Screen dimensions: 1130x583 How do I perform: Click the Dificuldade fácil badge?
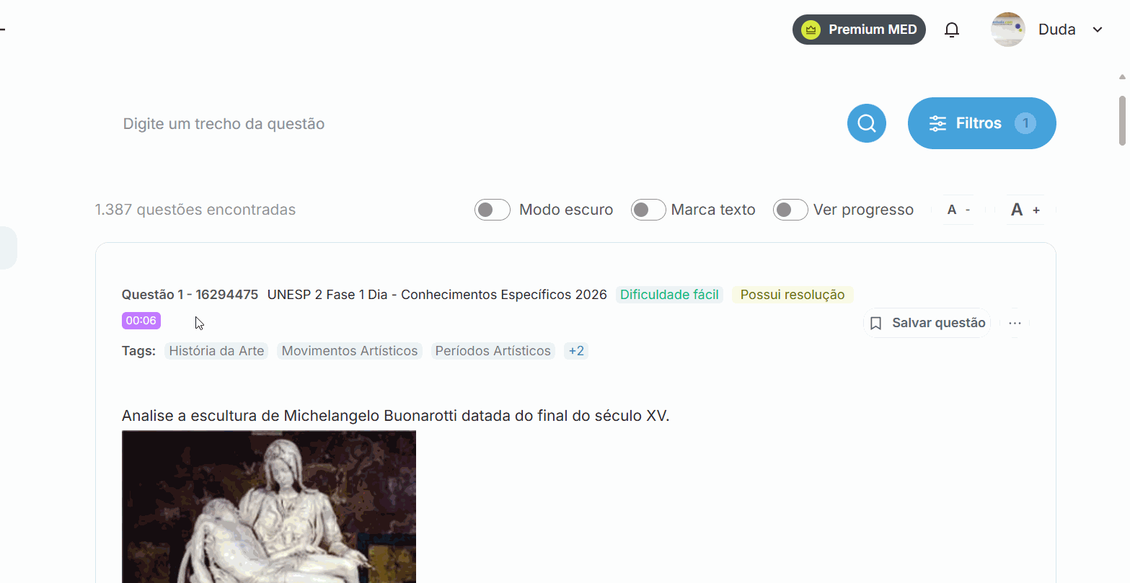click(x=669, y=295)
